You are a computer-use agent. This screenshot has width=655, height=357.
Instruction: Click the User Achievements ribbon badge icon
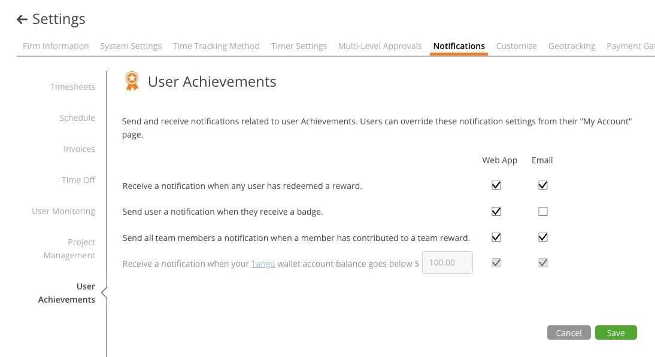[x=132, y=81]
